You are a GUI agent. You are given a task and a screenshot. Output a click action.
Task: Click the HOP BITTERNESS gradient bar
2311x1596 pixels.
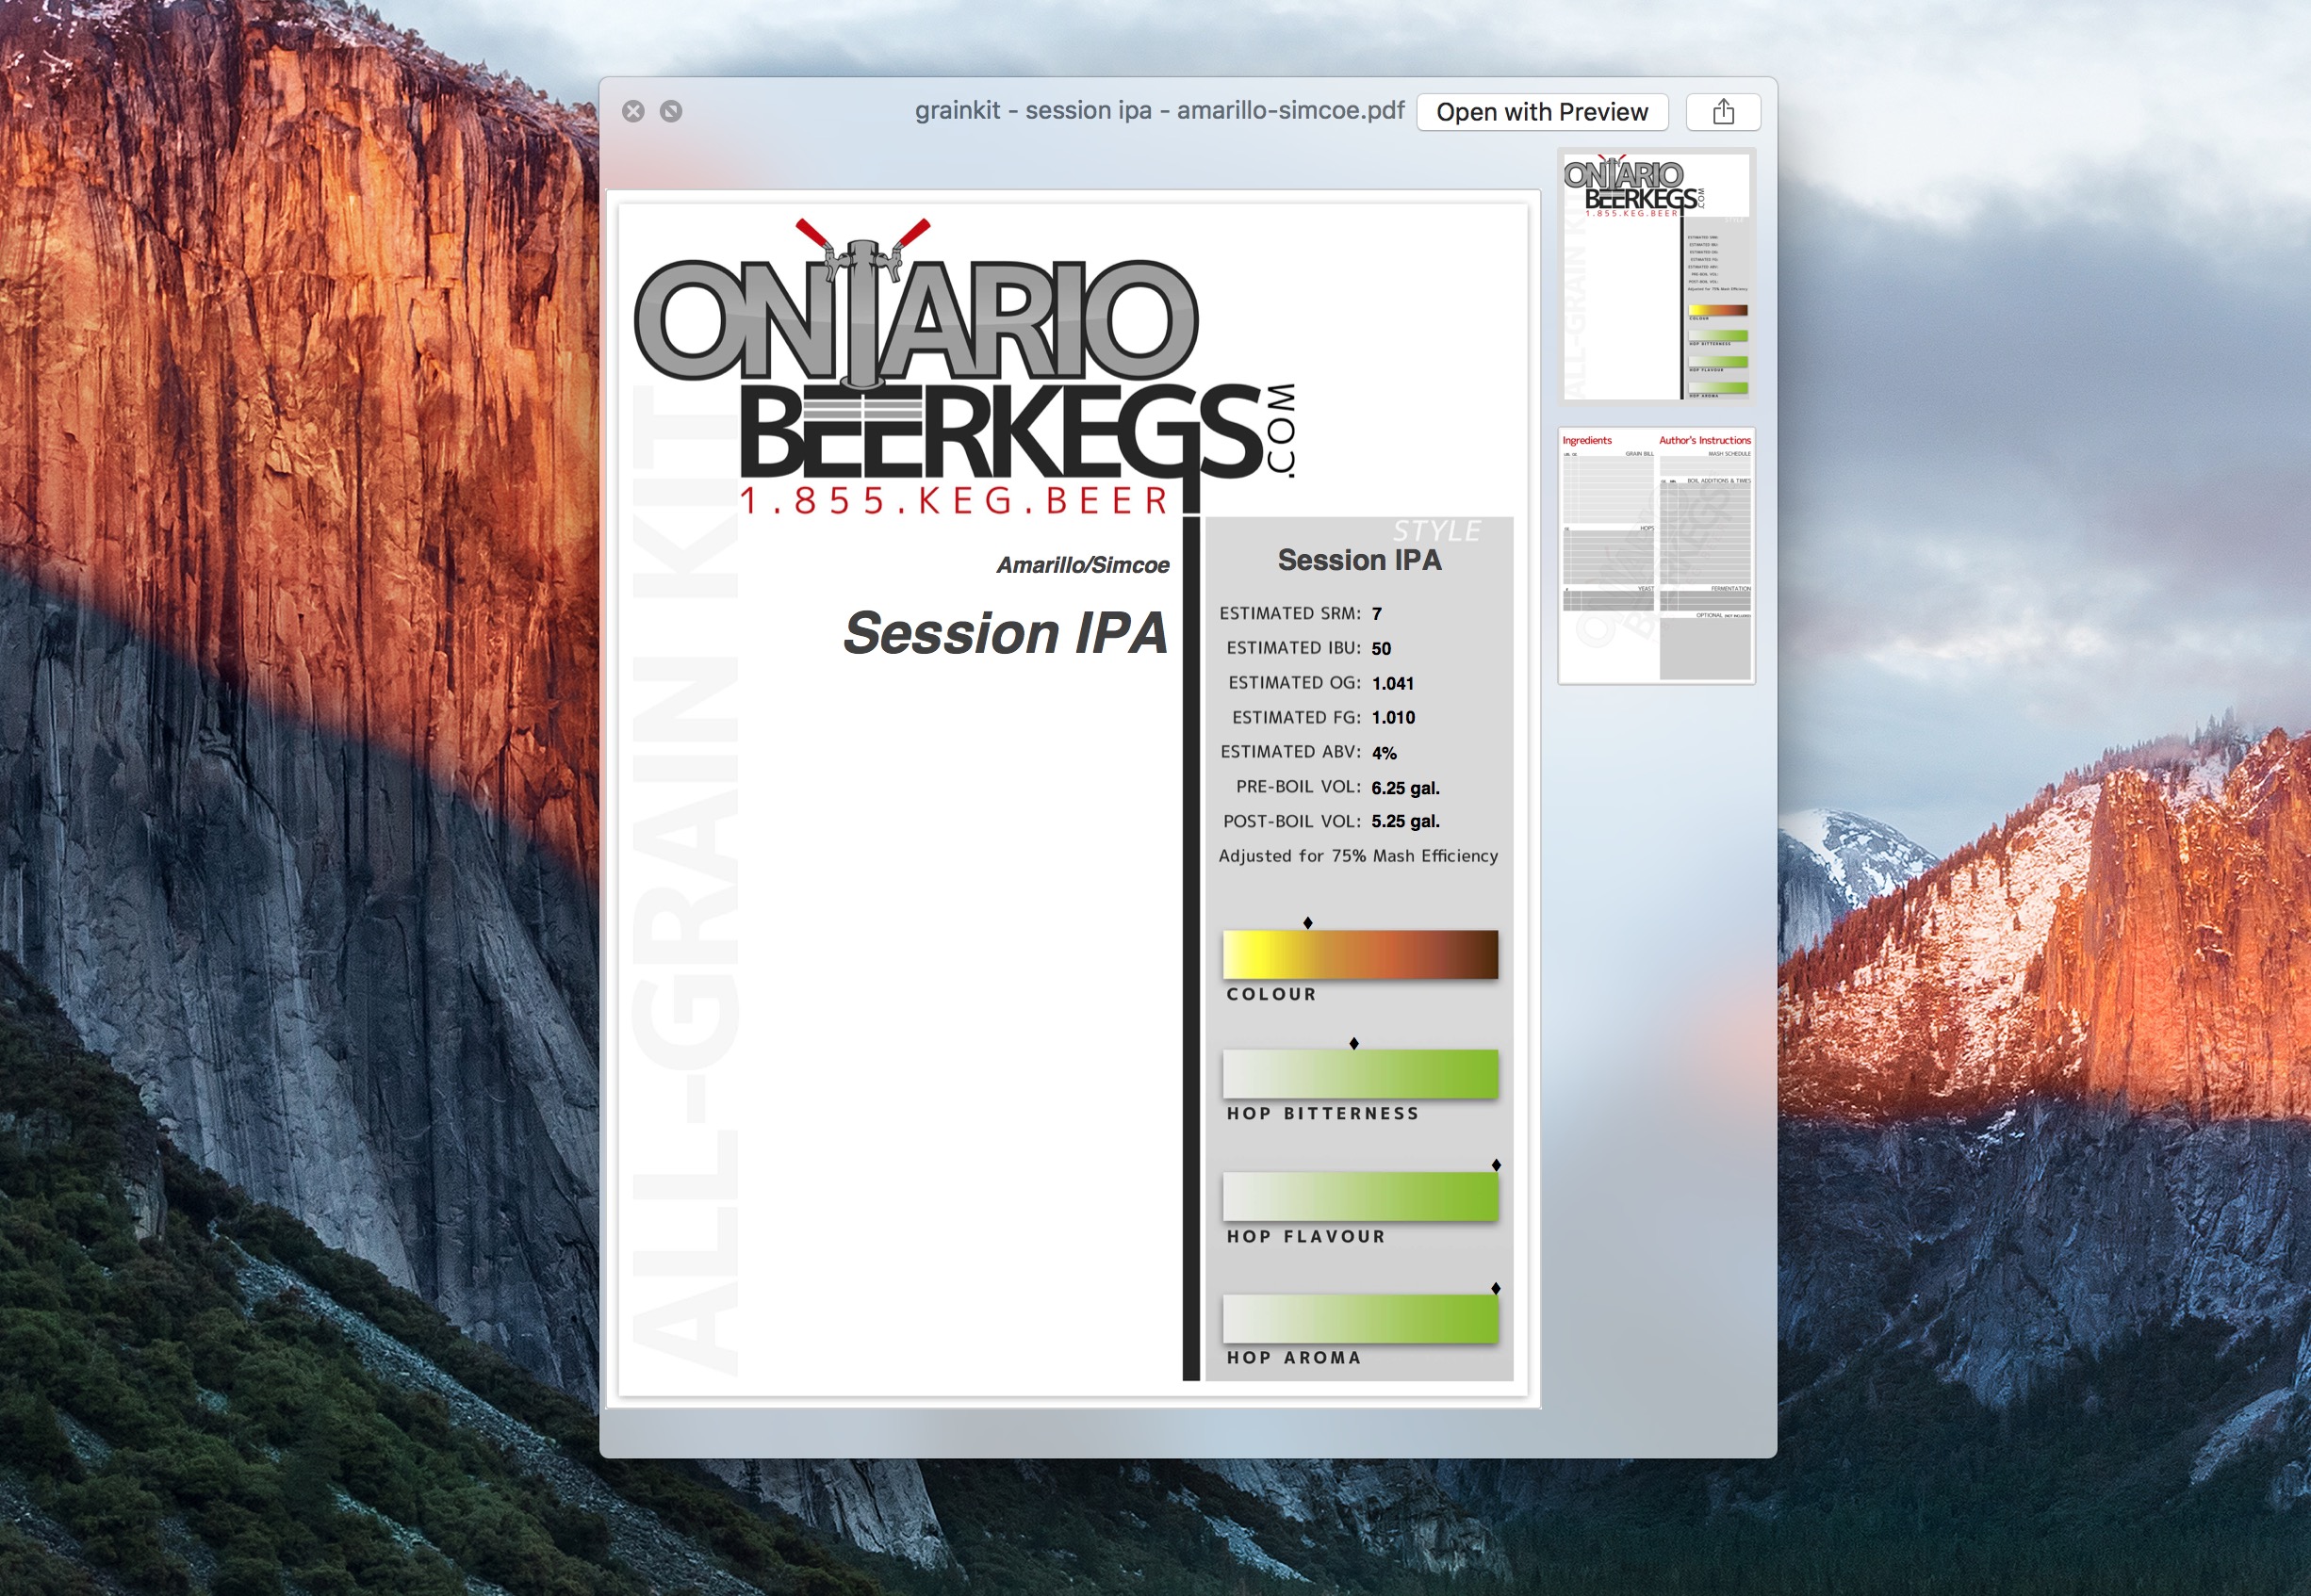pyautogui.click(x=1360, y=1074)
